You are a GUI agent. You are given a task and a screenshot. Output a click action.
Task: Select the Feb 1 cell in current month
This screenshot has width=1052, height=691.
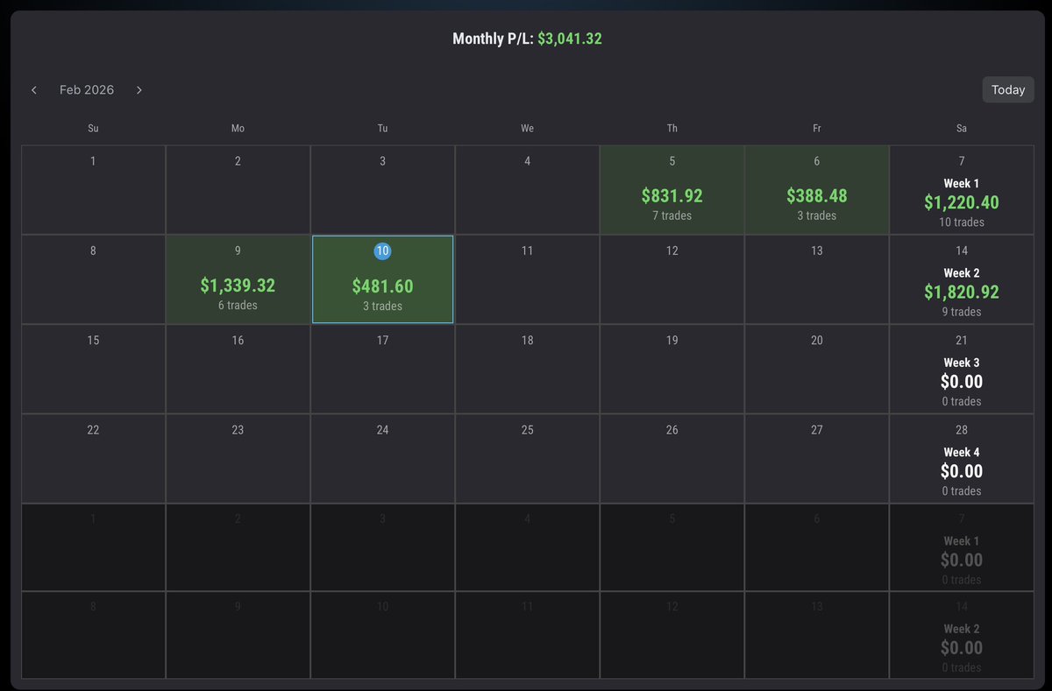click(94, 190)
